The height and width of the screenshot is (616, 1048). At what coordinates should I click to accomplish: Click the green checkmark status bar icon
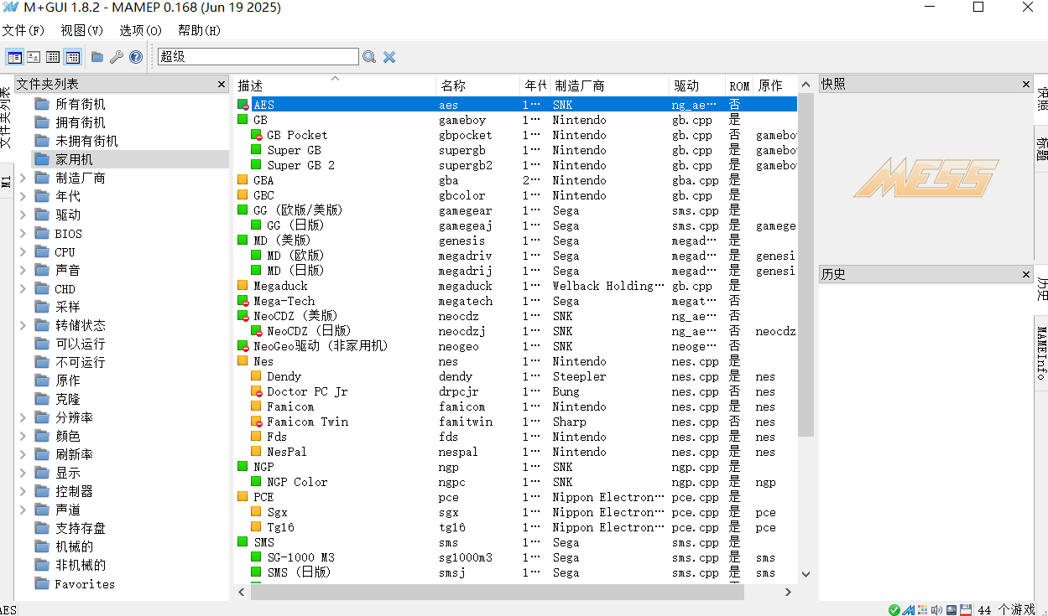(894, 609)
